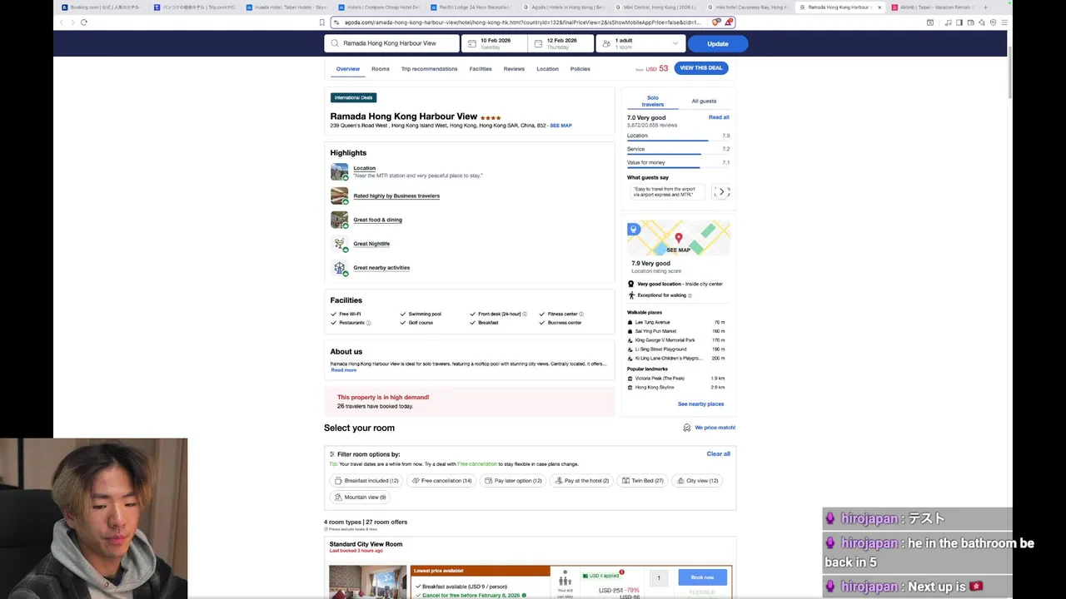Toggle the Pay later option (12) filter

(x=513, y=481)
